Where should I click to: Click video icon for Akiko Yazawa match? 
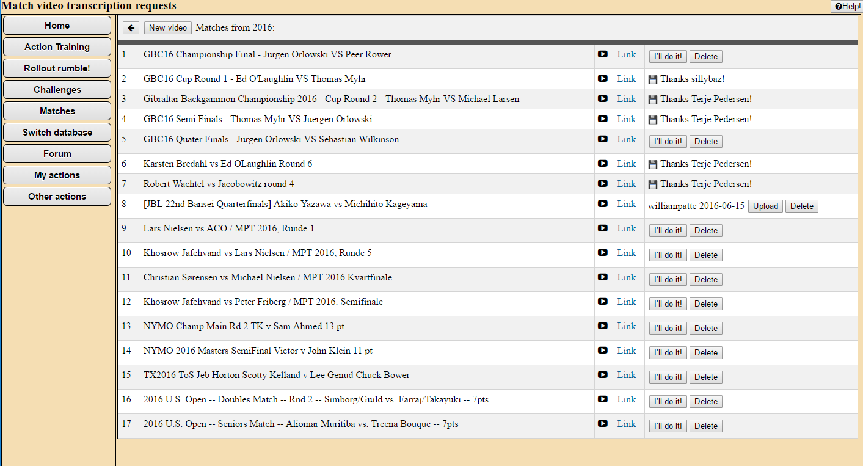click(603, 204)
